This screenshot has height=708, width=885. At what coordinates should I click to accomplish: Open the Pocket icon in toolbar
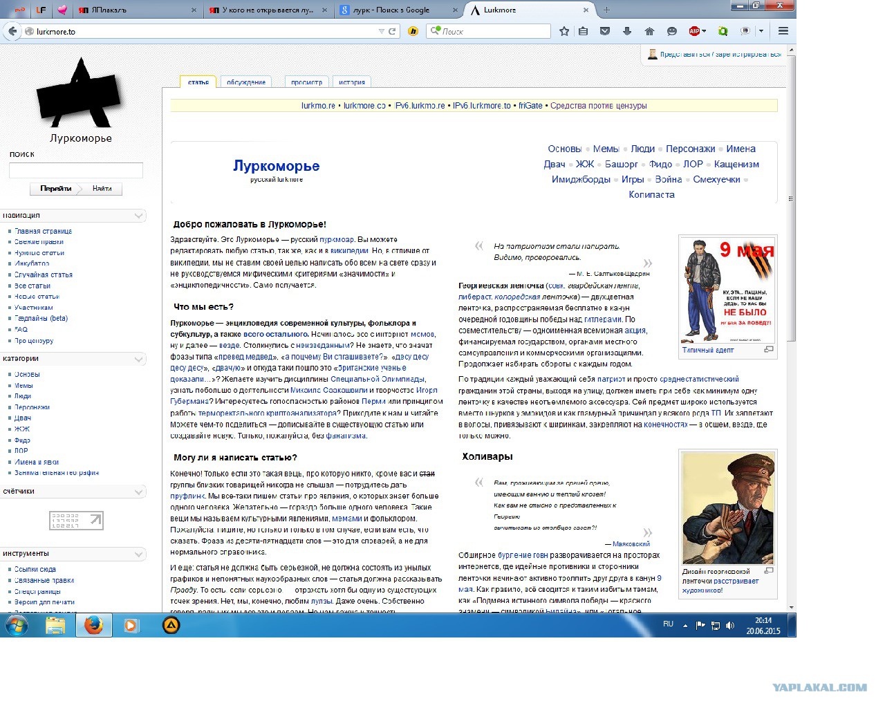coord(605,31)
